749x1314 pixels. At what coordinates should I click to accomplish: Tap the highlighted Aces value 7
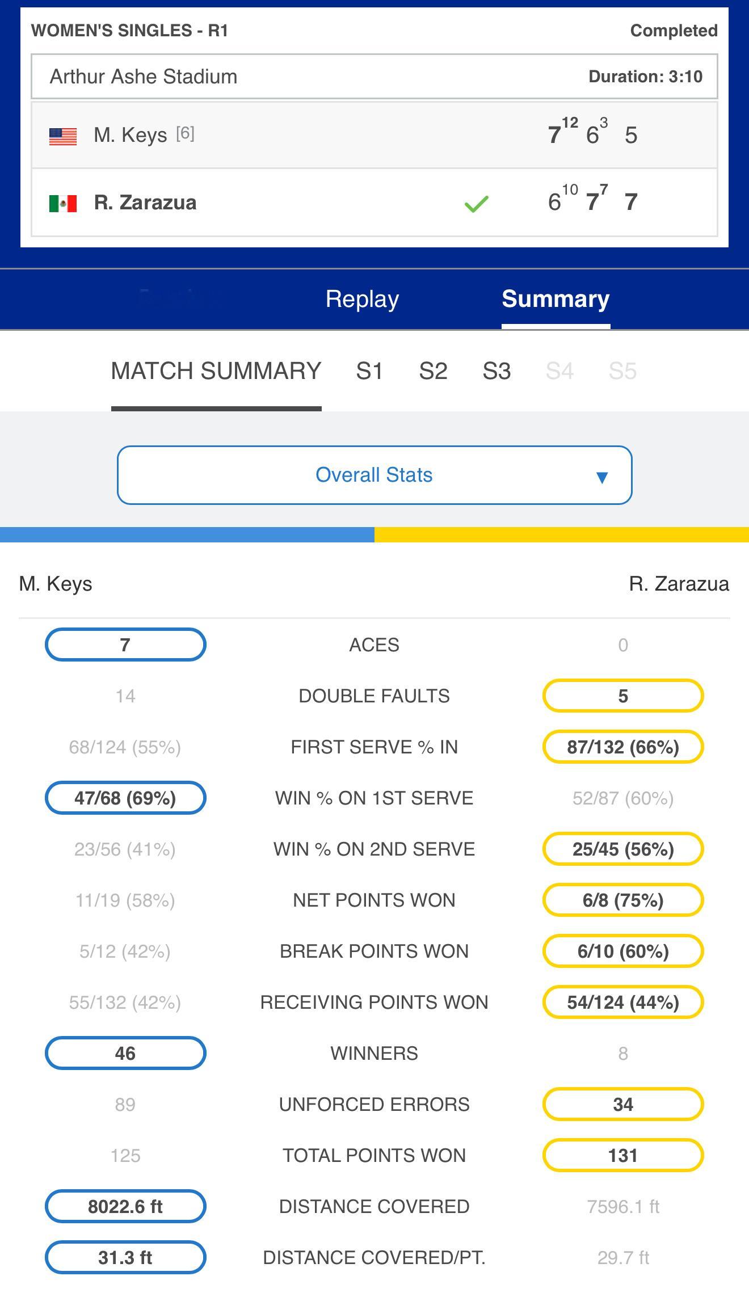tap(125, 645)
